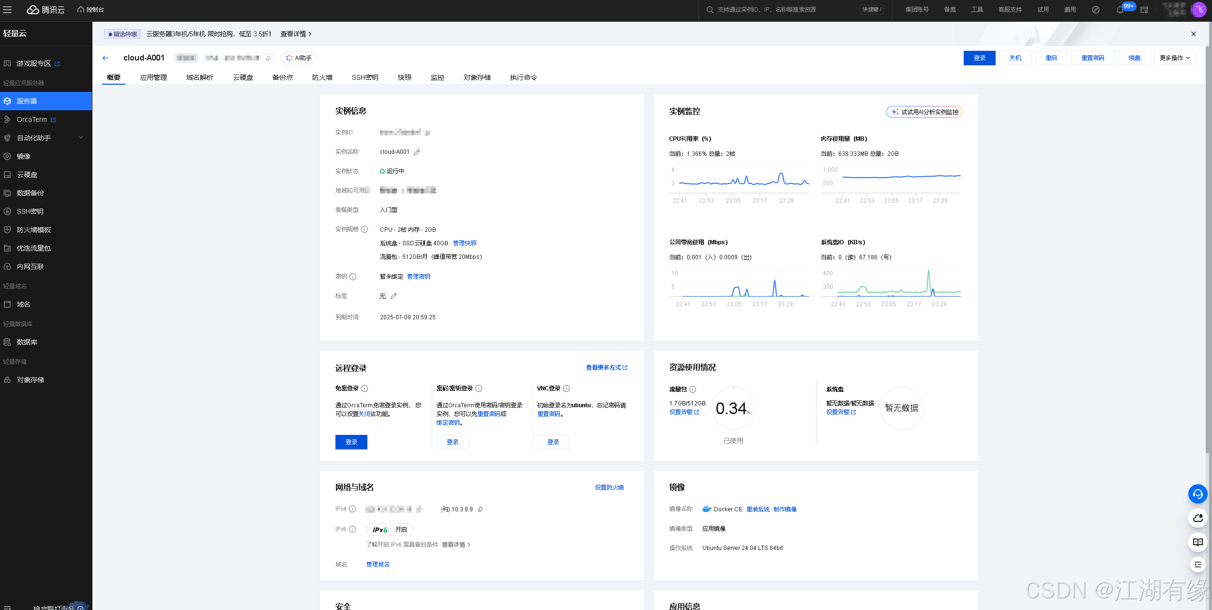
Task: Go back using the left arrow icon
Action: tap(106, 58)
